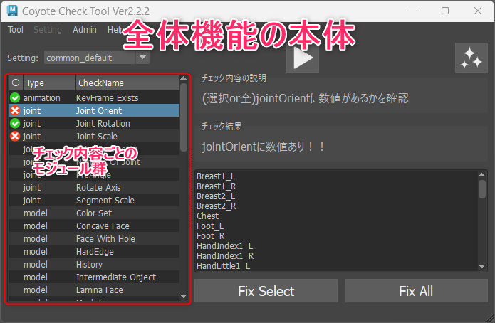495x323 pixels.
Task: Click the green check icon for KeyFrame Exists
Action: tap(15, 97)
